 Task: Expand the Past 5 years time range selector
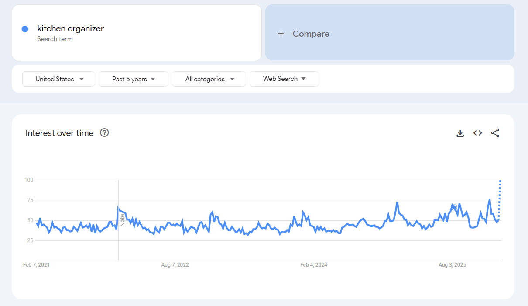(133, 79)
